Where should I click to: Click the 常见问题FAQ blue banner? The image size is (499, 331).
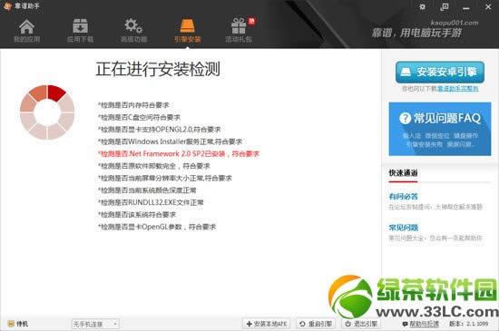click(440, 129)
